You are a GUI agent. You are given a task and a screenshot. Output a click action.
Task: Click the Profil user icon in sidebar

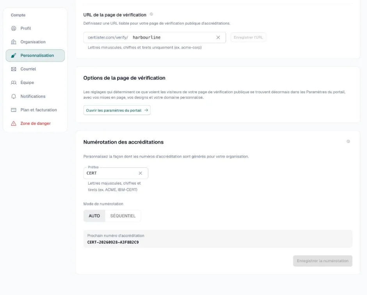point(14,28)
